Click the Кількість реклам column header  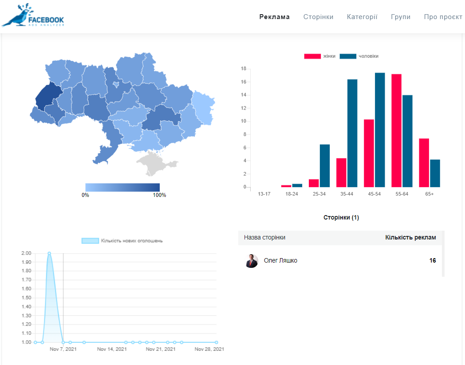410,238
